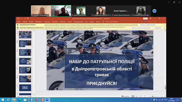The width and height of the screenshot is (182, 102).
Task: Click the Redo icon in quick access toolbar
Action: tap(25, 19)
